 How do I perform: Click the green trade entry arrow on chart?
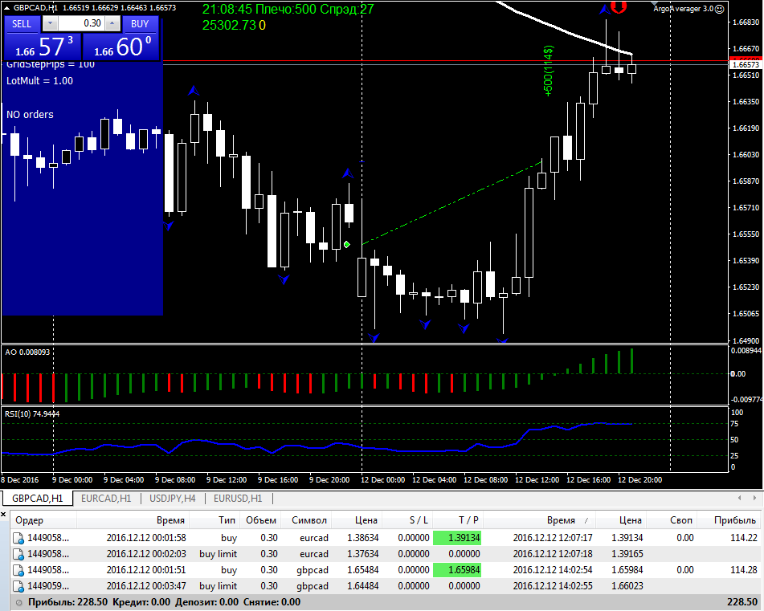(346, 244)
